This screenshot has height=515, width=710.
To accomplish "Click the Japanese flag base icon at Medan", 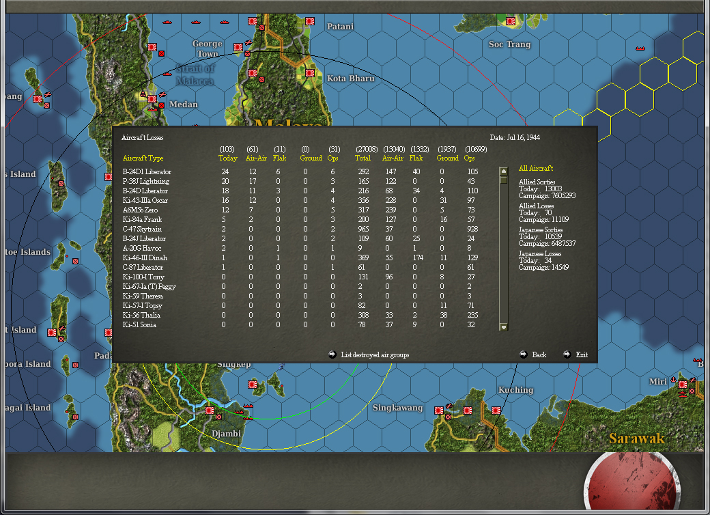I will coord(152,99).
